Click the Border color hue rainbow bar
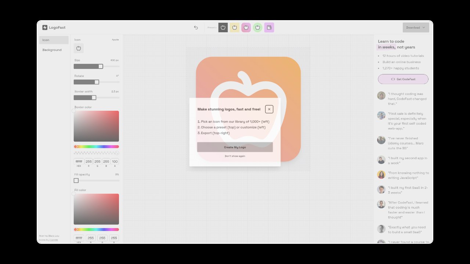The height and width of the screenshot is (264, 470). (96, 147)
